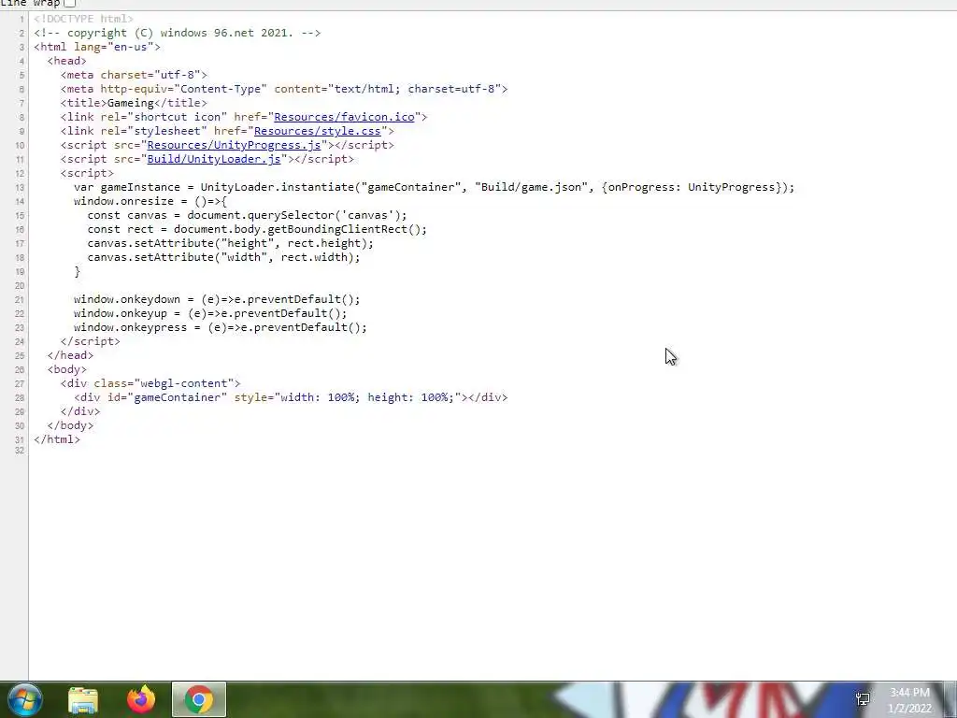Click the gameContainer div line

pos(291,397)
